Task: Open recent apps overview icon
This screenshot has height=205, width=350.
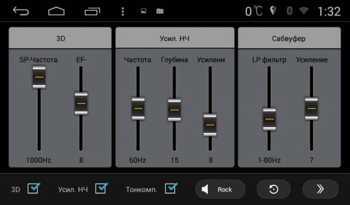Action: click(x=92, y=11)
